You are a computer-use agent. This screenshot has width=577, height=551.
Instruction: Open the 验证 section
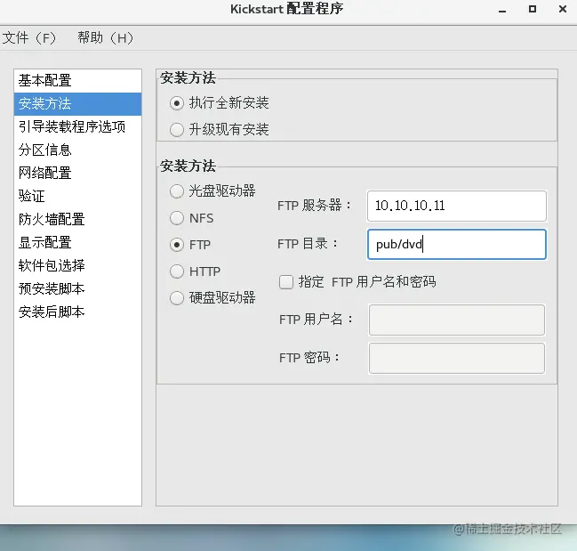tap(77, 197)
